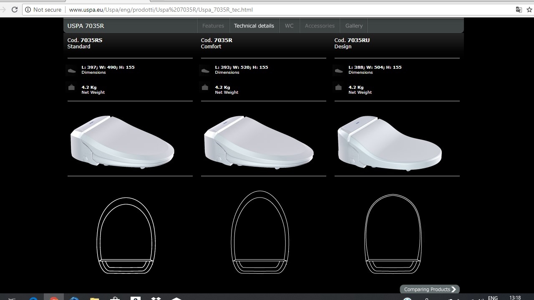This screenshot has height=300, width=534.
Task: Click the Dimensions label under Standard model
Action: coord(94,72)
